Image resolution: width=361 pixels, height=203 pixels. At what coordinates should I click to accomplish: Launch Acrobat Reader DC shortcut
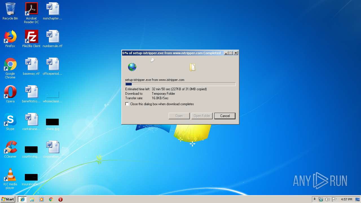[x=31, y=13]
